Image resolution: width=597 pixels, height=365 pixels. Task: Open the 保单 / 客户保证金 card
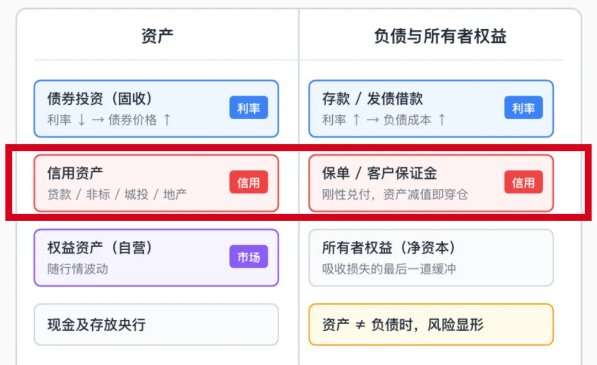tap(431, 183)
